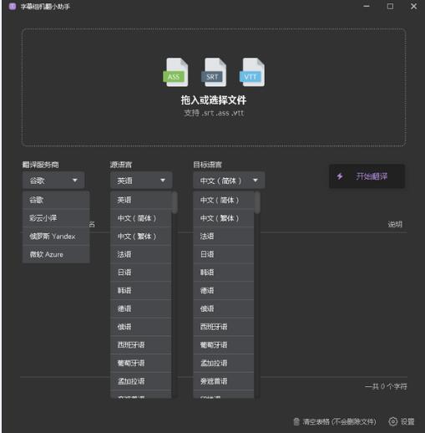425x433 pixels.
Task: Select 俄罗斯 Yandex provider option
Action: point(56,237)
